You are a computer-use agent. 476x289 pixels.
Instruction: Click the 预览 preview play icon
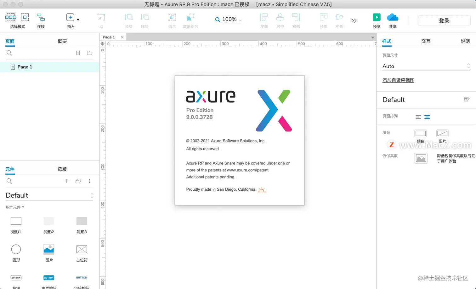[377, 17]
